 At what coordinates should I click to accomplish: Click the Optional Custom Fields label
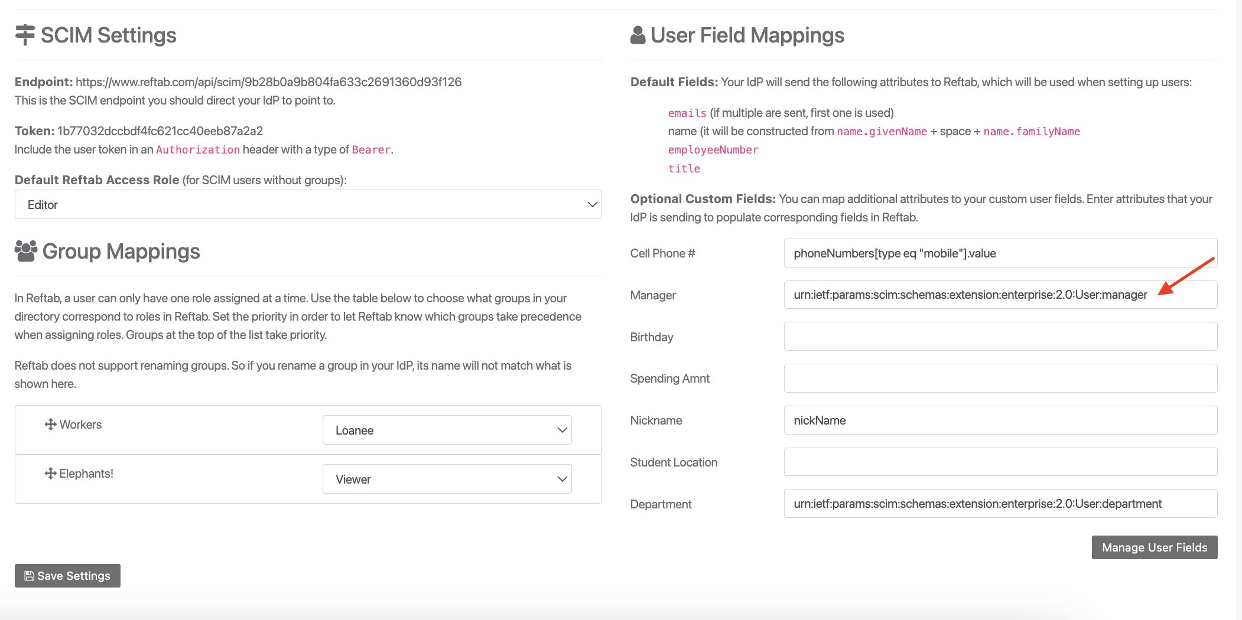(x=703, y=199)
